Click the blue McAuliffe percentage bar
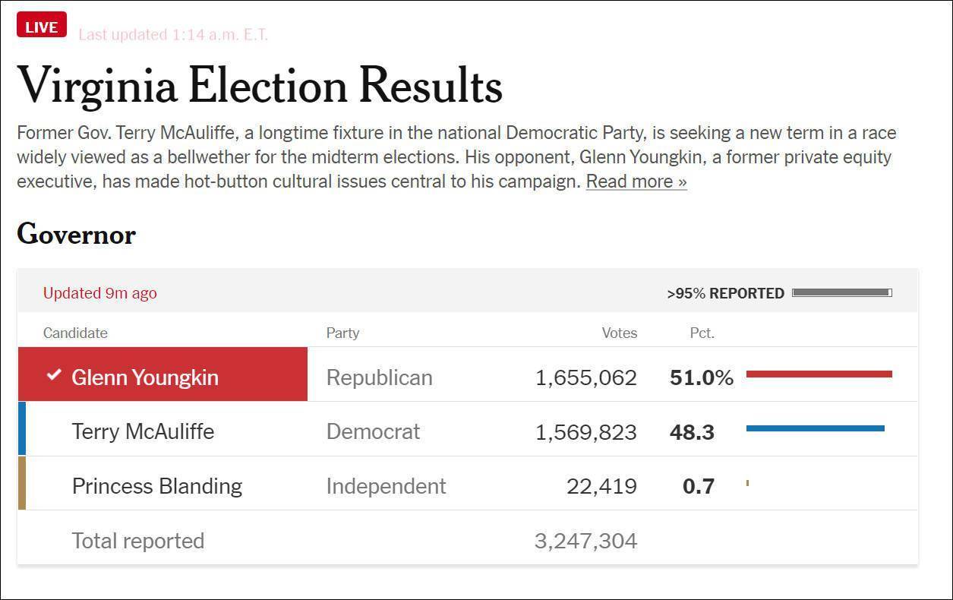Viewport: 953px width, 600px height. tap(815, 428)
